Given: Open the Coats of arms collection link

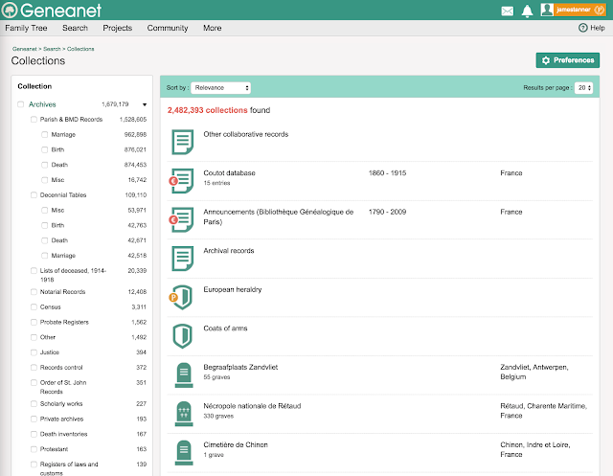Looking at the screenshot, I should click(225, 329).
